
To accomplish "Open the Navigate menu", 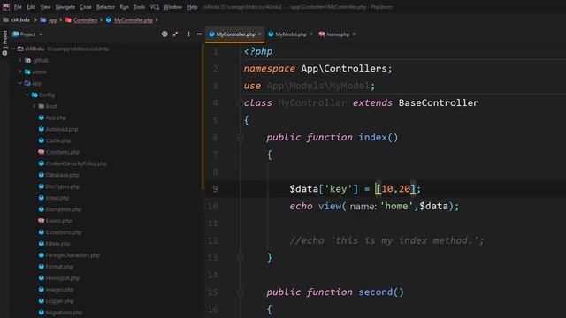I will (65, 7).
